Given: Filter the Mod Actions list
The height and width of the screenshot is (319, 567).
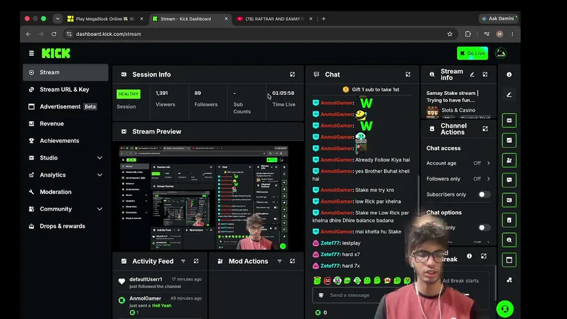Looking at the screenshot, I should (280, 261).
